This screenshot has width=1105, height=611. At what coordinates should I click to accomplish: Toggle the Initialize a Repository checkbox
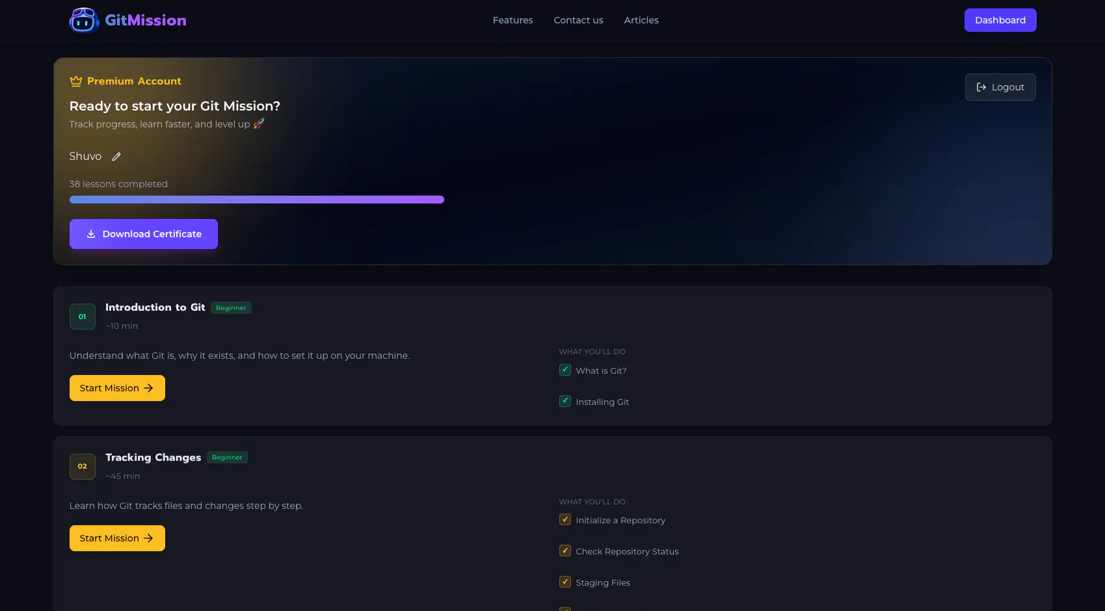point(565,519)
